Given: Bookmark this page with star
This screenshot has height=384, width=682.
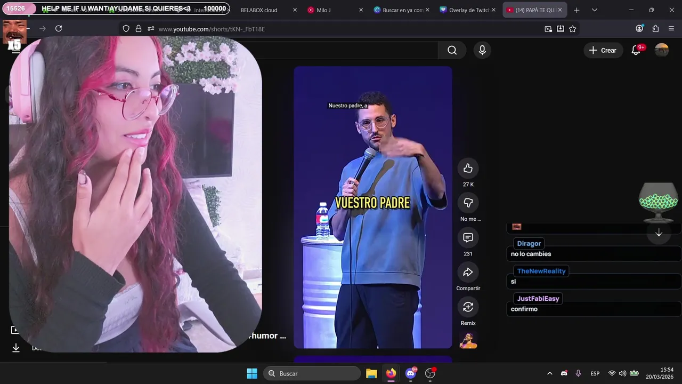Looking at the screenshot, I should tap(573, 29).
